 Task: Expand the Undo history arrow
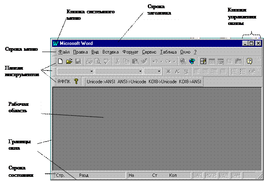[161, 61]
